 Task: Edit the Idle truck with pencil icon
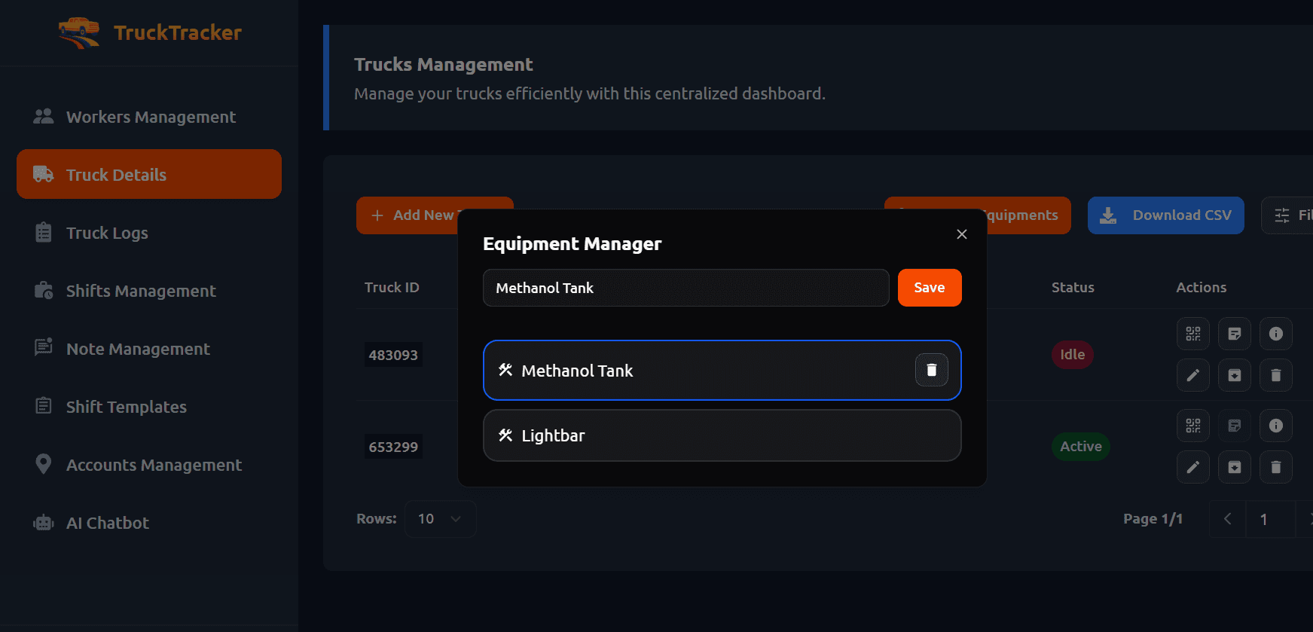click(x=1192, y=375)
